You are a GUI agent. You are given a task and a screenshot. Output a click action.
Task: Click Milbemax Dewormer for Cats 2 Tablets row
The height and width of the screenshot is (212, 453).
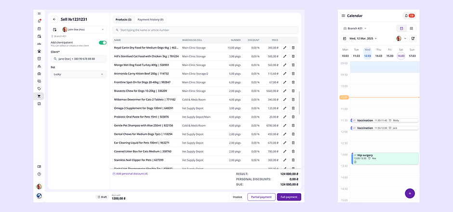pyautogui.click(x=205, y=100)
